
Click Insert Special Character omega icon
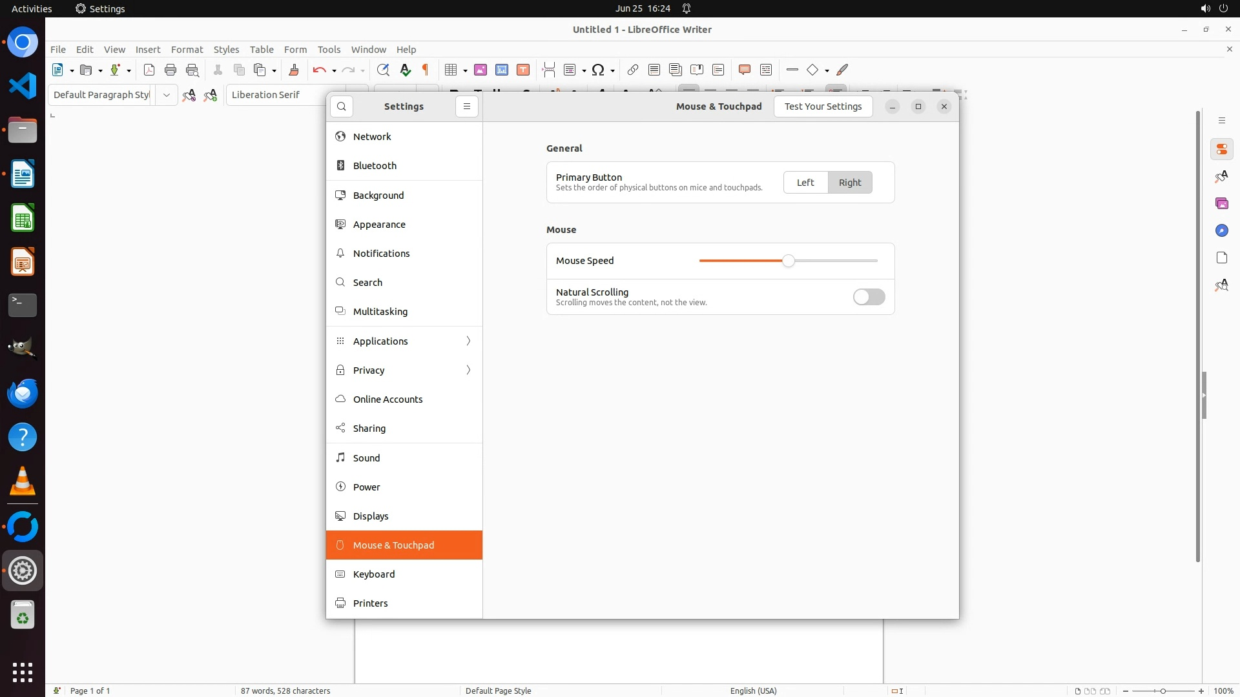pyautogui.click(x=598, y=70)
